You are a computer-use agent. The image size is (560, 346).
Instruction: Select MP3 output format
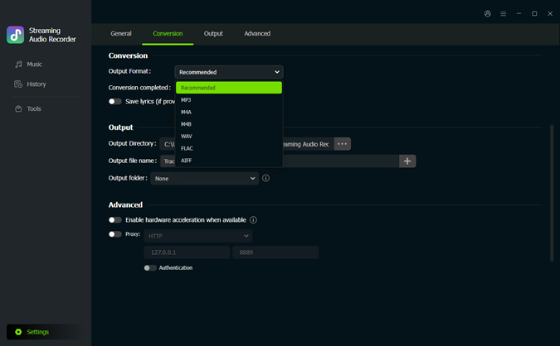229,100
